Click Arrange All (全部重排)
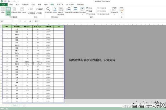Image resolution: width=166 pixels, height=110 pixels. coord(76,10)
